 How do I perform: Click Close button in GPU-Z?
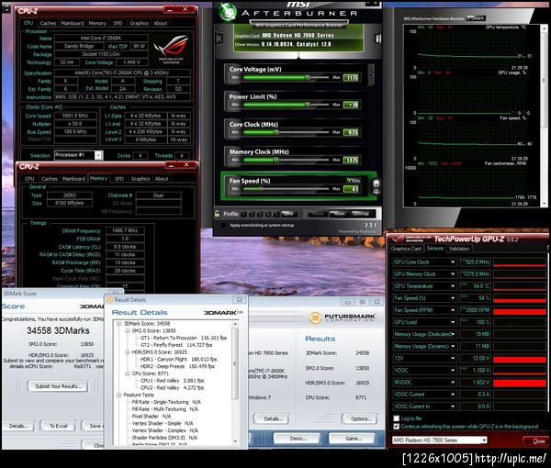click(537, 441)
